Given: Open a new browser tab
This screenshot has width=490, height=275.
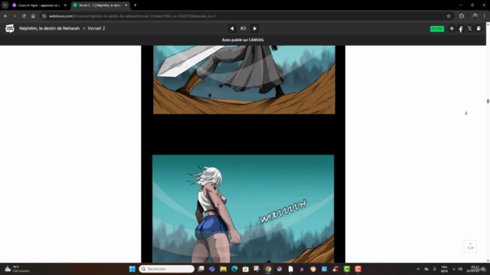Looking at the screenshot, I should [x=136, y=5].
